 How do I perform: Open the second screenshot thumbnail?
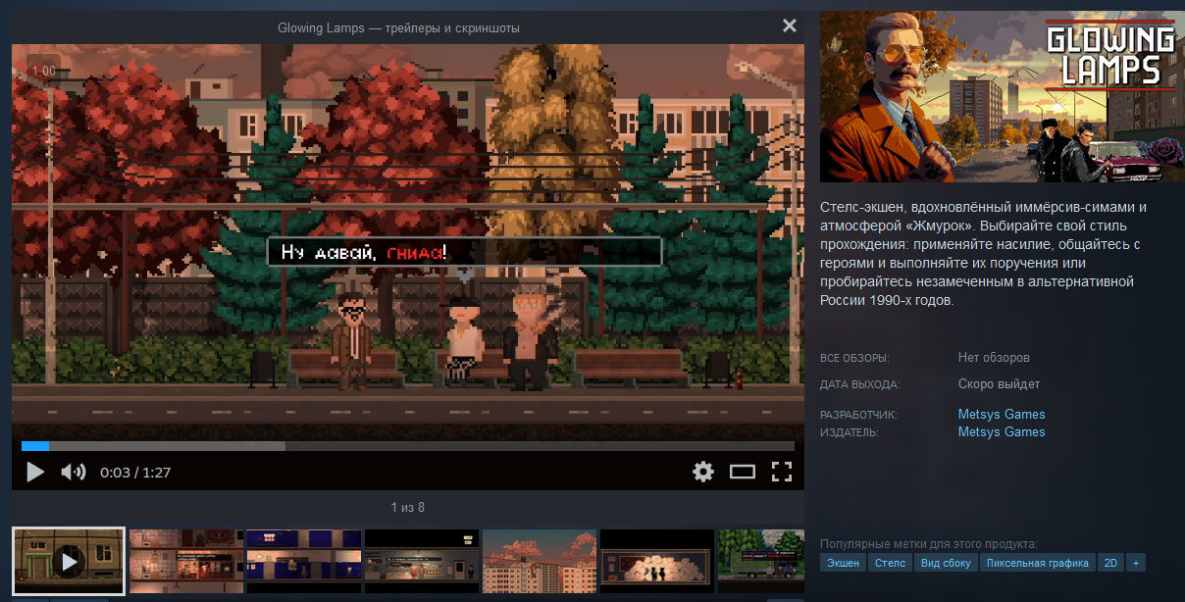click(186, 562)
